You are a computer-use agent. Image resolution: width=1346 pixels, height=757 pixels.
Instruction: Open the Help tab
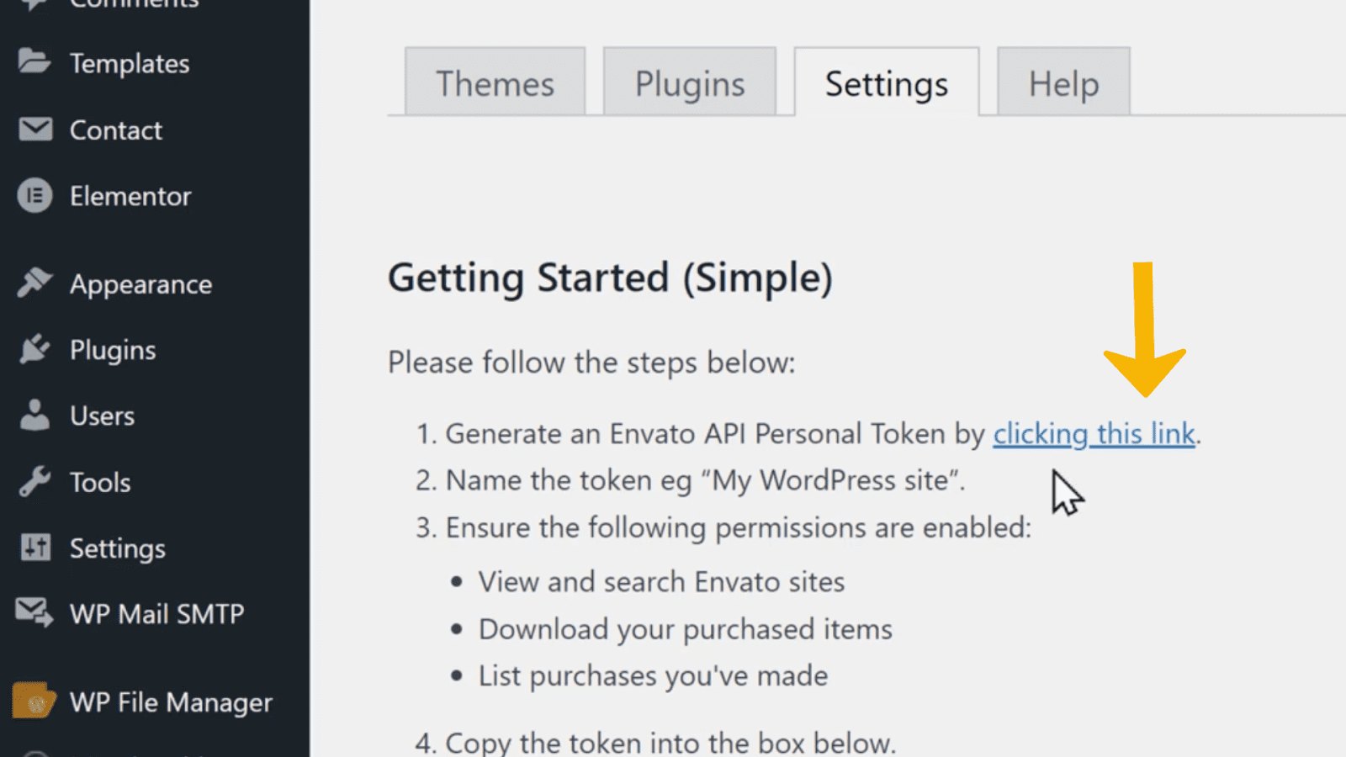(x=1063, y=82)
